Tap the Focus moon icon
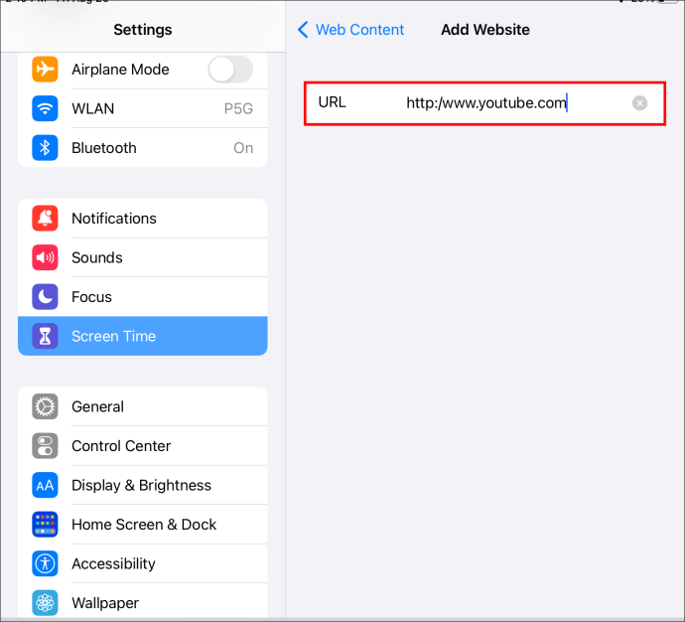Screen dimensions: 685x622 [x=45, y=297]
